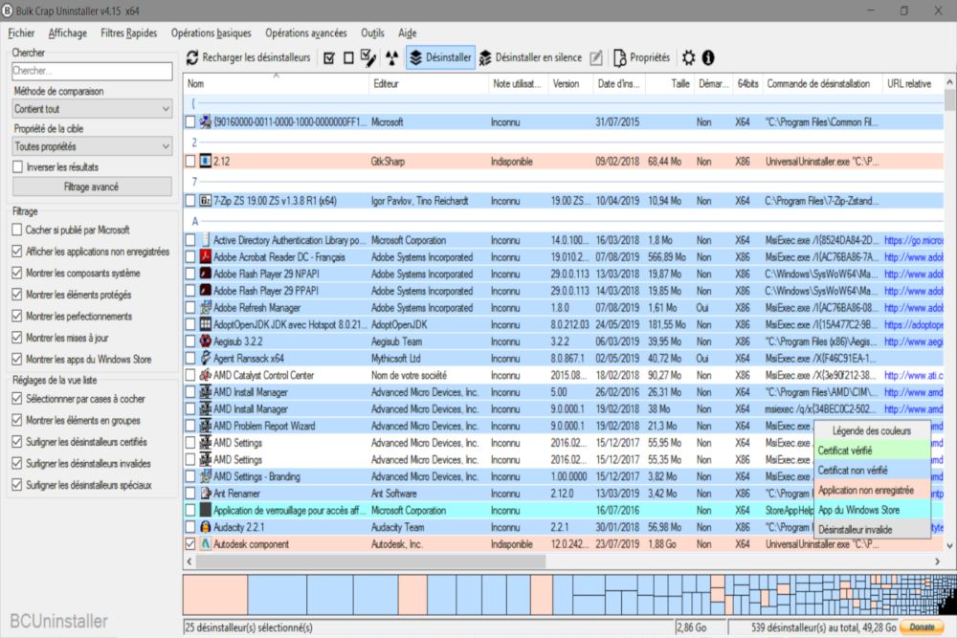
Task: Click the 7-Zip ZS app icon
Action: (x=206, y=201)
